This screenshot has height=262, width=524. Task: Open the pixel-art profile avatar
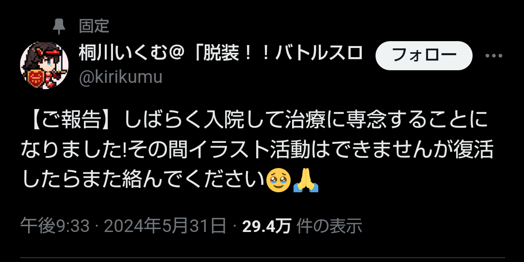coord(44,65)
